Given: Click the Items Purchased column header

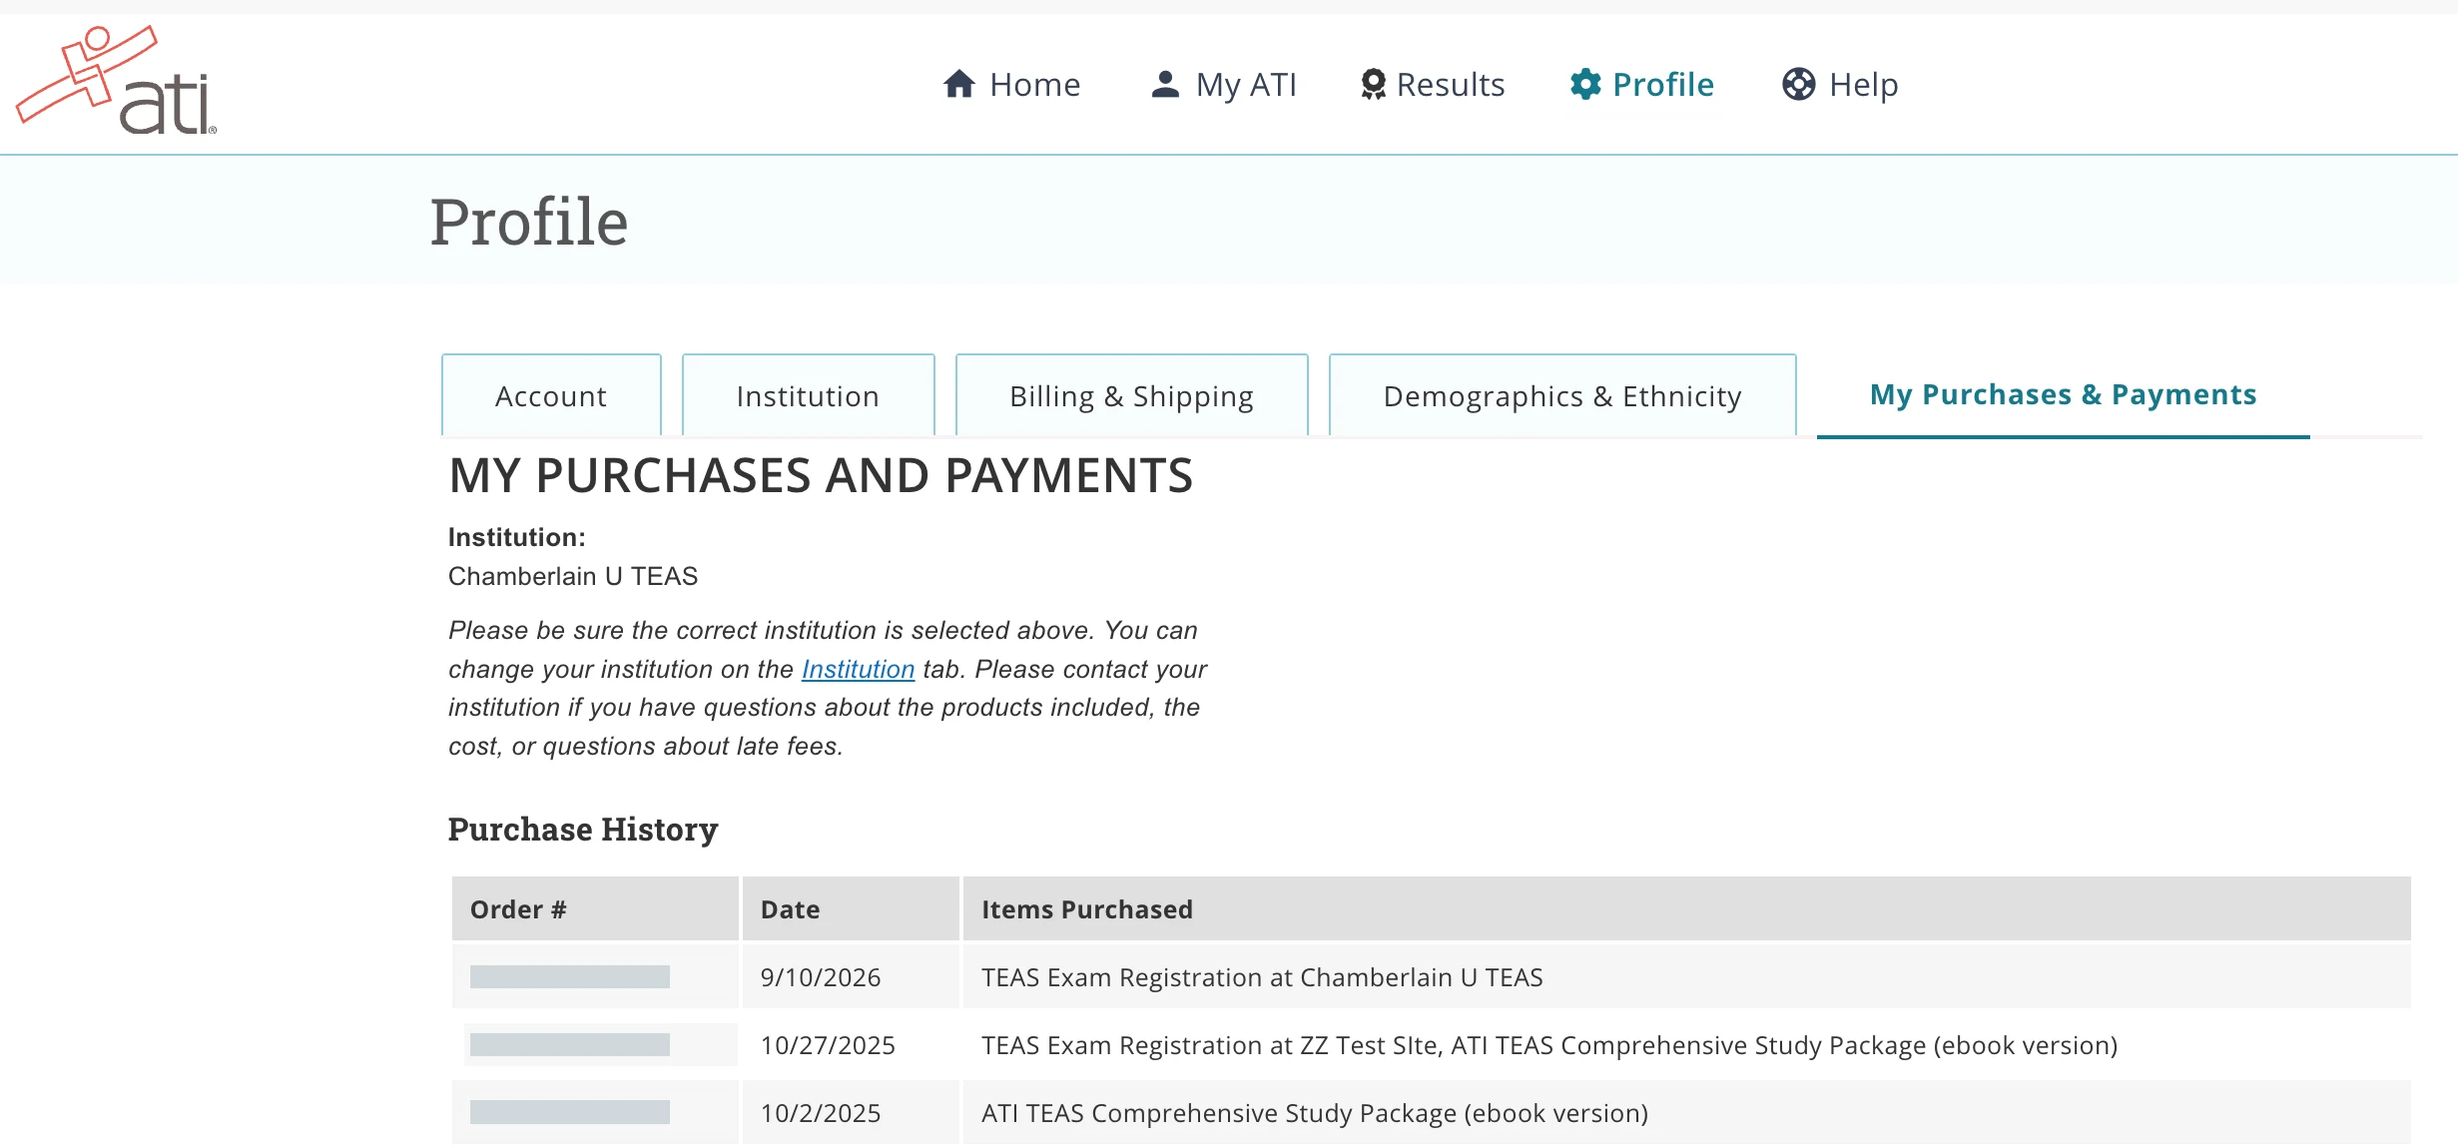Looking at the screenshot, I should point(1686,908).
